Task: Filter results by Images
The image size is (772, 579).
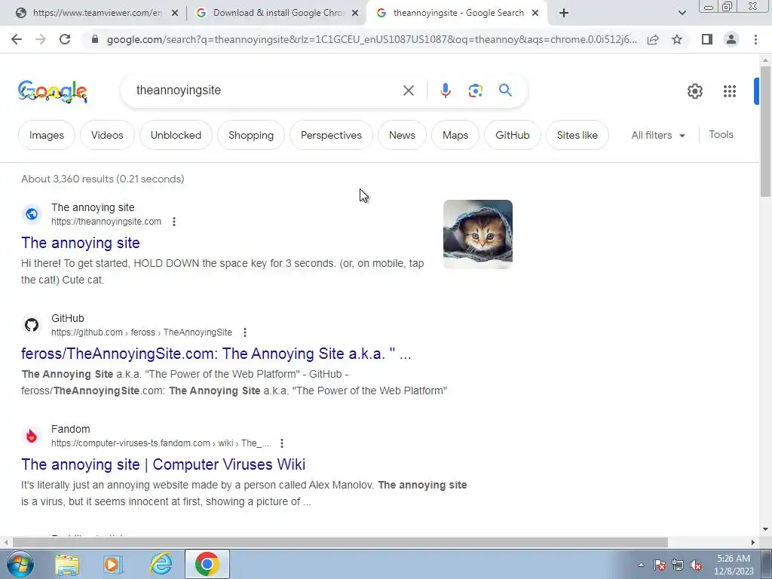Action: 47,135
